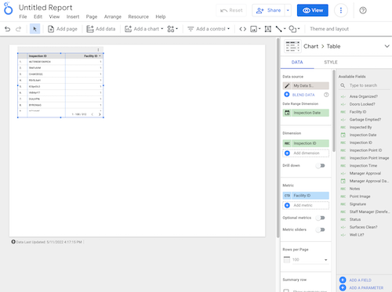This screenshot has height=292, width=392.
Task: Open the Page menu
Action: point(92,16)
